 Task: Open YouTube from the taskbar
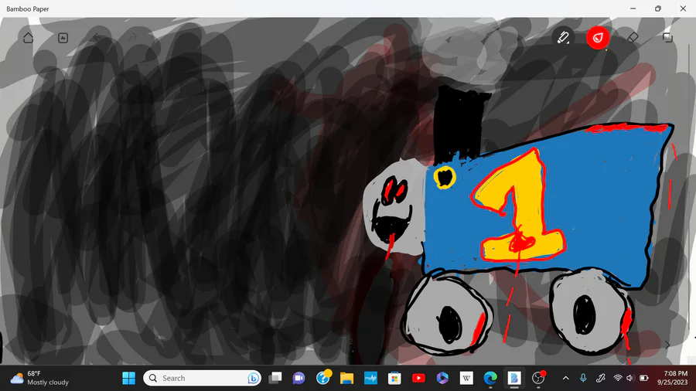pos(418,378)
